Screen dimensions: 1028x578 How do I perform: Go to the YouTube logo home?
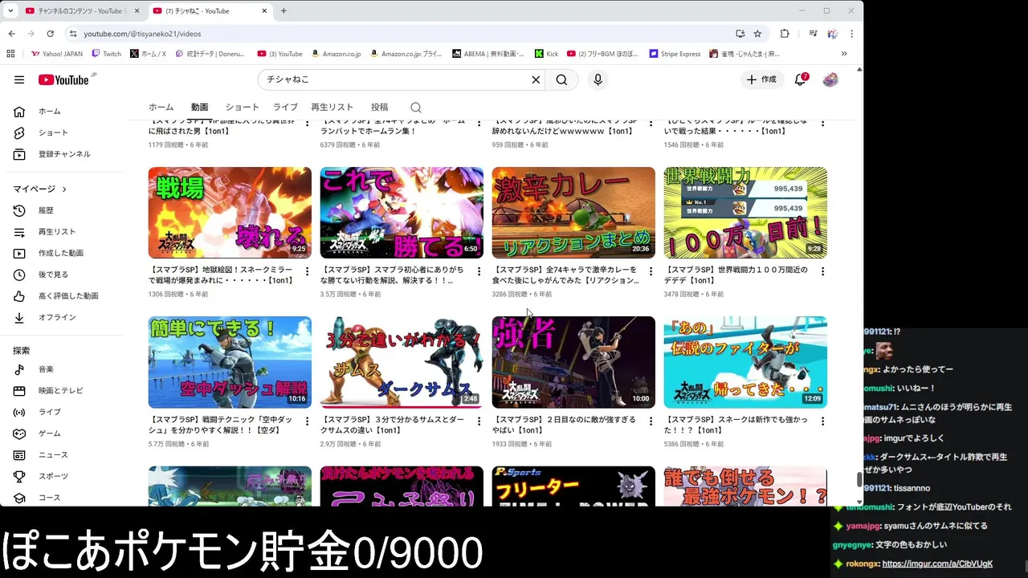click(64, 79)
